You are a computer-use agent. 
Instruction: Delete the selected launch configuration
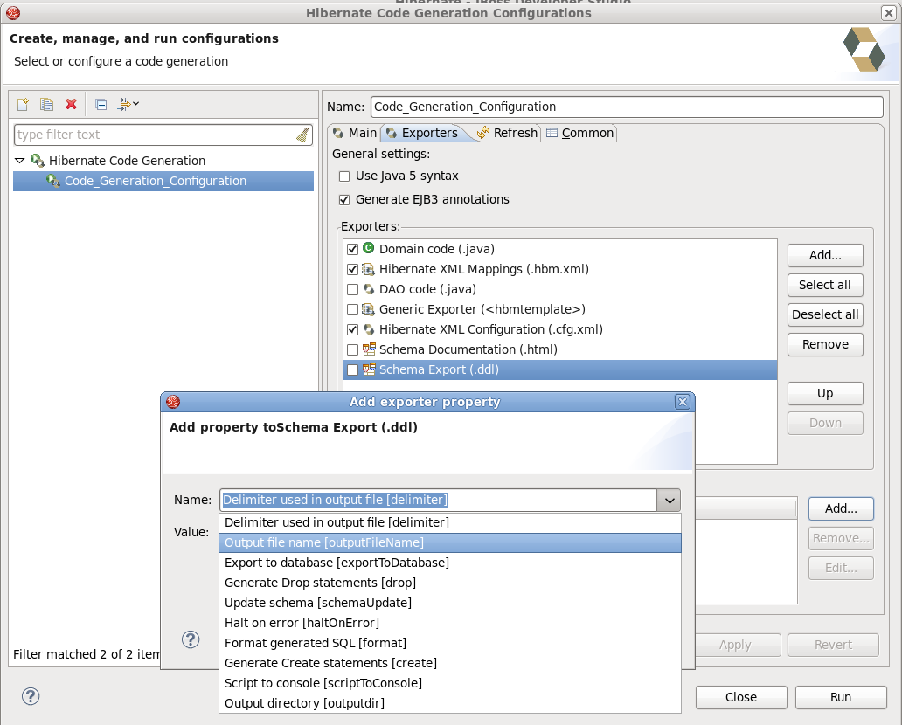(x=72, y=104)
